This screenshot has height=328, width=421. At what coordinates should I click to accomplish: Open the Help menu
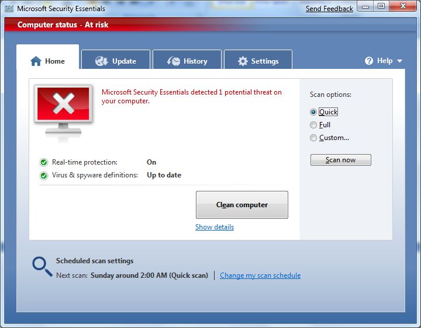[384, 61]
